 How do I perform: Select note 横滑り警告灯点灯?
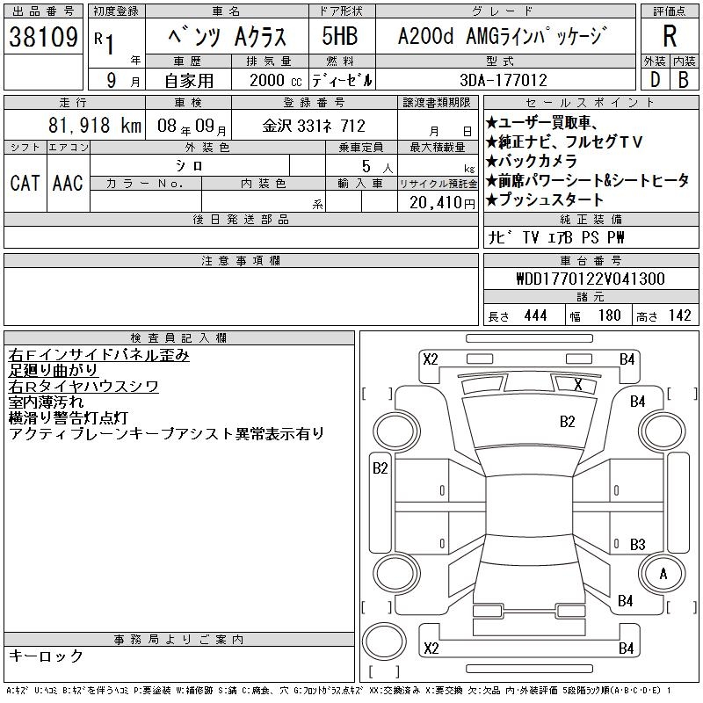[x=69, y=418]
